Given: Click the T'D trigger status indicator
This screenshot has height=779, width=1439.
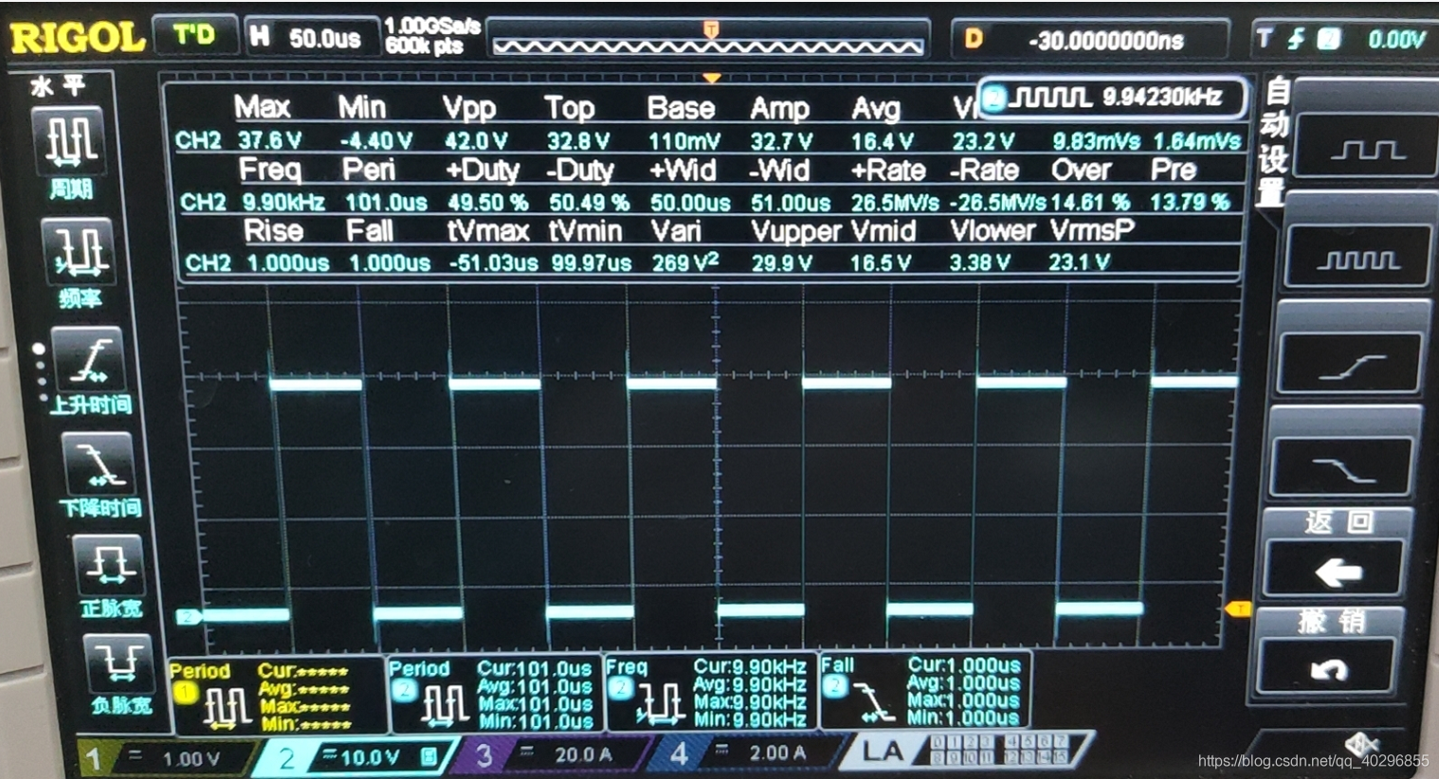Looking at the screenshot, I should pos(194,35).
